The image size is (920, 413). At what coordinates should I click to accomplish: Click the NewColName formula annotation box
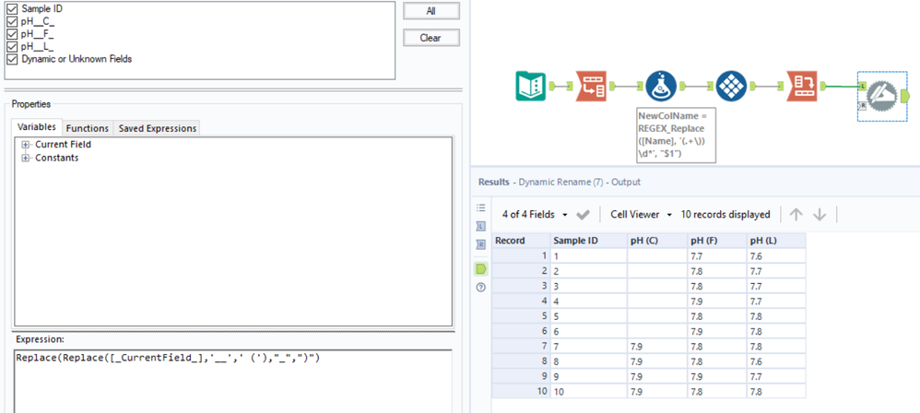coord(676,135)
